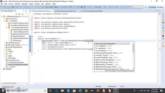Expand JRE System Library node
Screen dimensions: 165x93
coord(4,45)
